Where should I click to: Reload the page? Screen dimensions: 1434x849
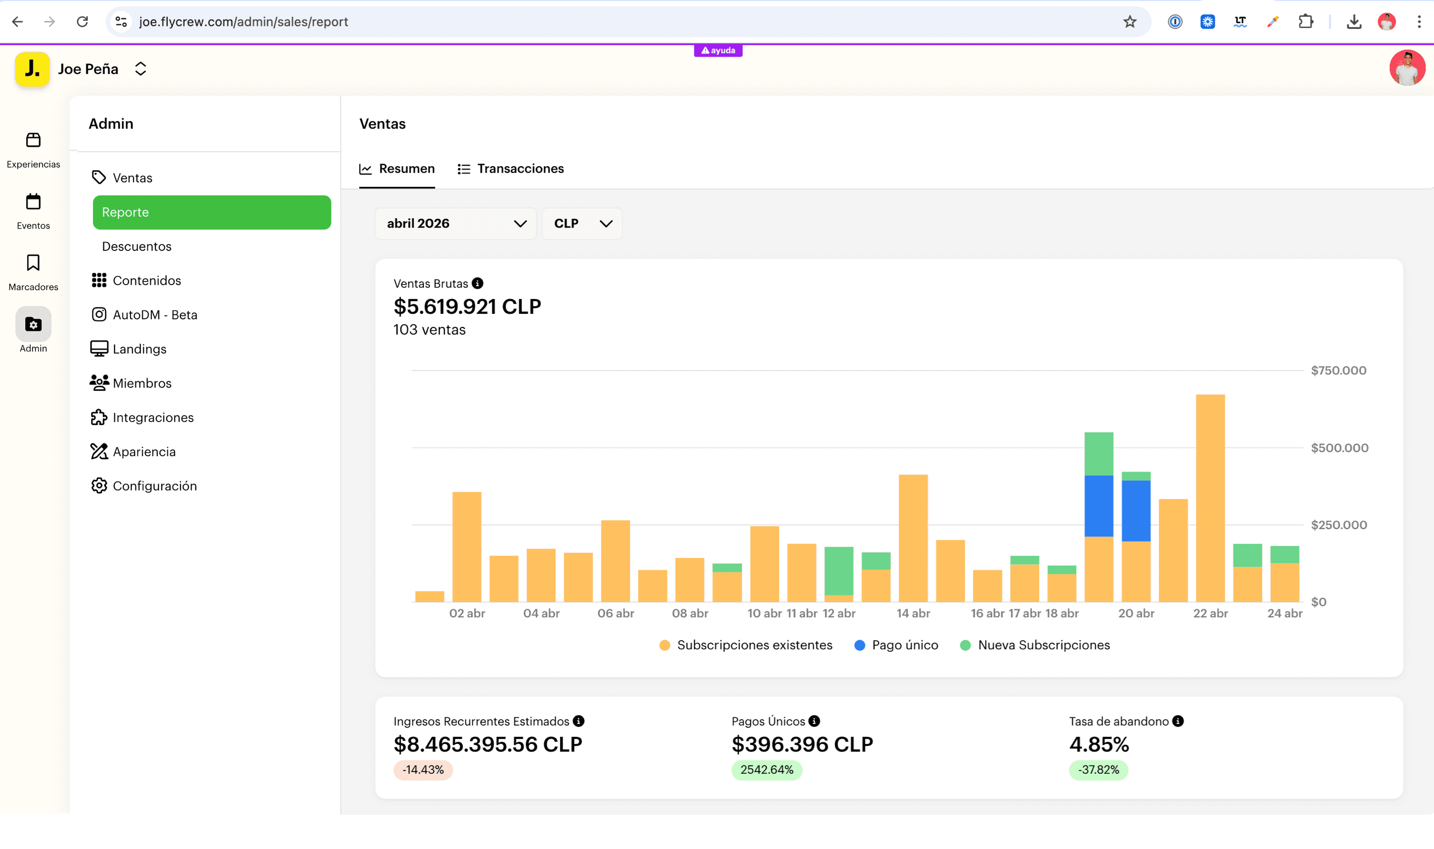82,22
